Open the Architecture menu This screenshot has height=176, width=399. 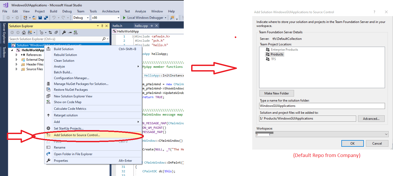tap(111, 11)
